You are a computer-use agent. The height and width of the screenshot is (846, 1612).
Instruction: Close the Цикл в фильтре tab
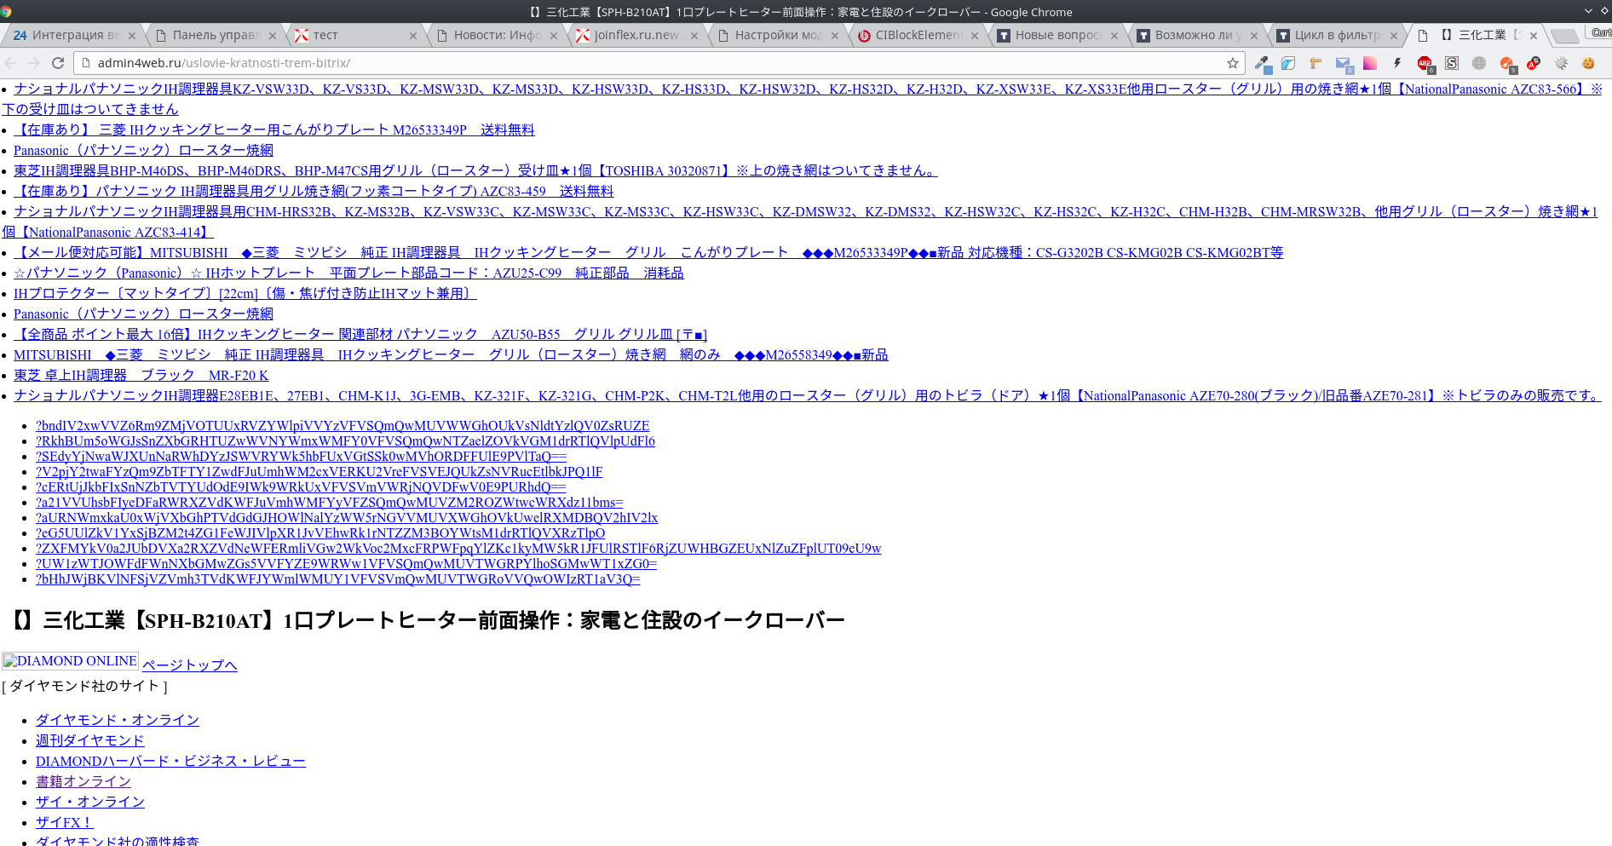point(1394,36)
